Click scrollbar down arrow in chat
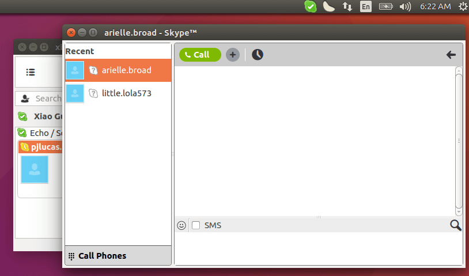This screenshot has height=276, width=469. click(459, 212)
